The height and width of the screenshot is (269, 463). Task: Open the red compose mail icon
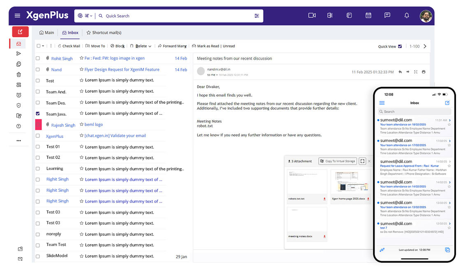(20, 31)
